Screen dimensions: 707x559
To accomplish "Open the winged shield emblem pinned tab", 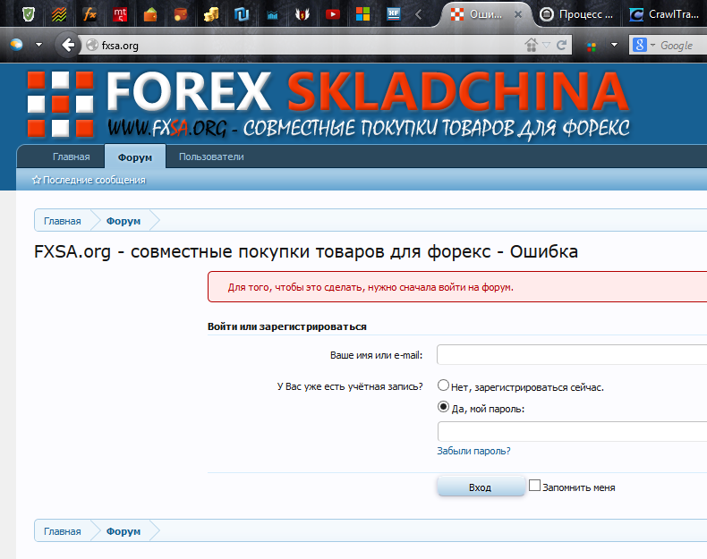I will (302, 14).
